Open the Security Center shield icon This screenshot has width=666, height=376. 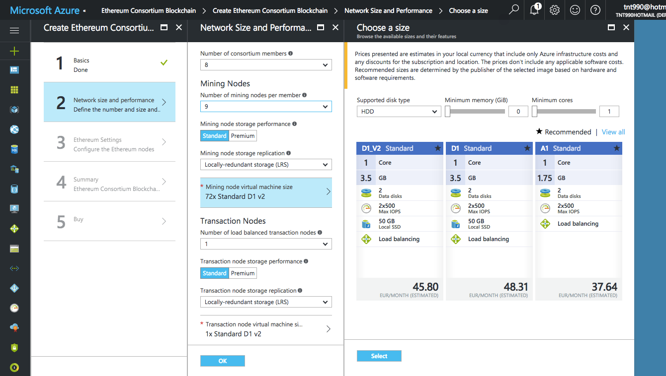14,348
